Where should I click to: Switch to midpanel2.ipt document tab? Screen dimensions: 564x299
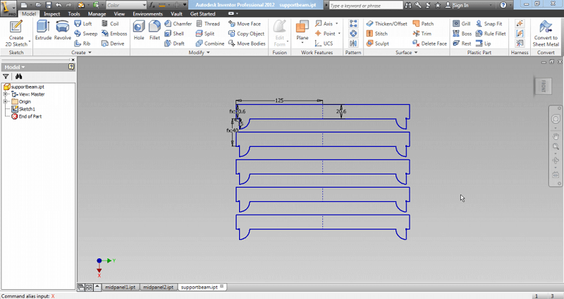tap(158, 287)
